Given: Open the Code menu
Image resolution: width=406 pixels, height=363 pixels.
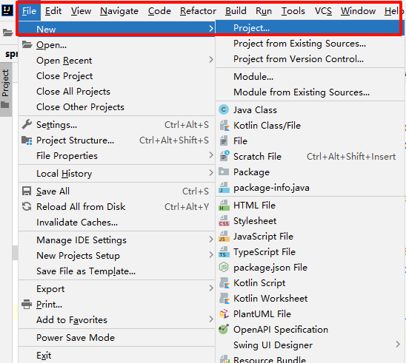Looking at the screenshot, I should click(x=159, y=11).
